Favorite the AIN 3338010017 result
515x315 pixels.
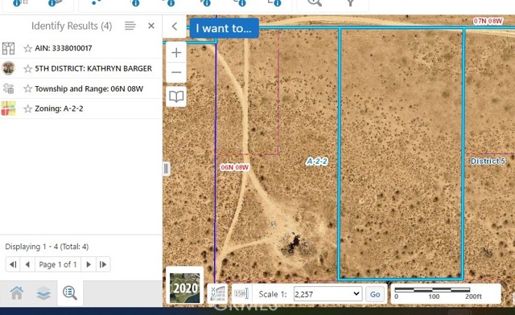[28, 48]
